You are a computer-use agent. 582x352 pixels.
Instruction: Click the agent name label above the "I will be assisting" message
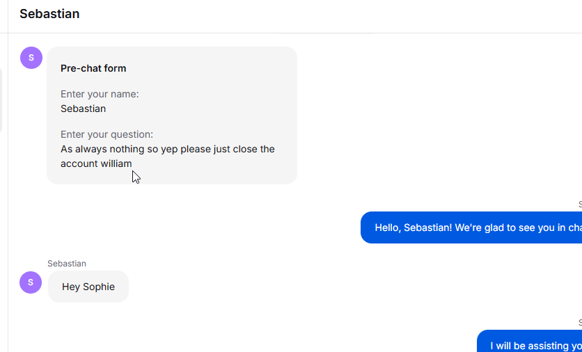580,322
